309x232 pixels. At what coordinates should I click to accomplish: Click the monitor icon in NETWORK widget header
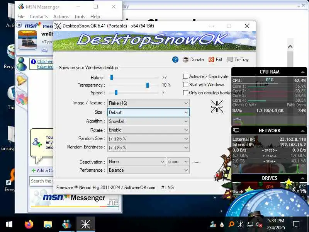(236, 130)
